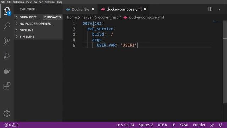Click the home breadcrumb
The image size is (227, 128).
(x=72, y=17)
